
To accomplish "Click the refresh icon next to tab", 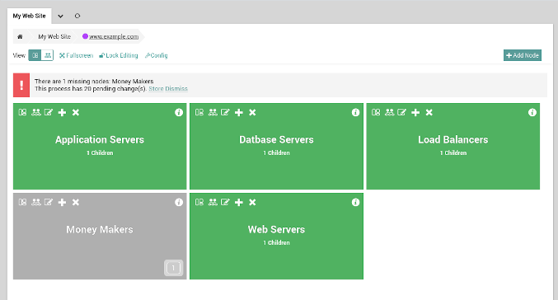I will tap(77, 16).
